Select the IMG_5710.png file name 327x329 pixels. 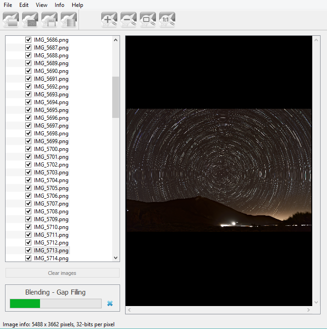click(51, 227)
